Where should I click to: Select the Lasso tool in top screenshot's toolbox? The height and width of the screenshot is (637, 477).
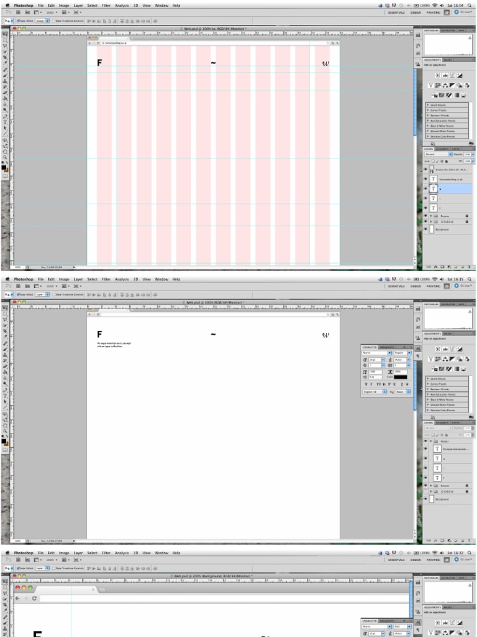5,45
